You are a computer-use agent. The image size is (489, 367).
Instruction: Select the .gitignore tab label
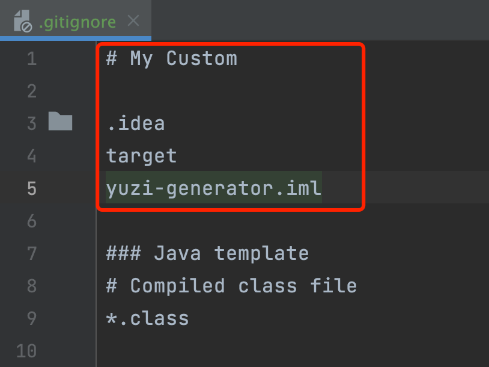(x=77, y=22)
